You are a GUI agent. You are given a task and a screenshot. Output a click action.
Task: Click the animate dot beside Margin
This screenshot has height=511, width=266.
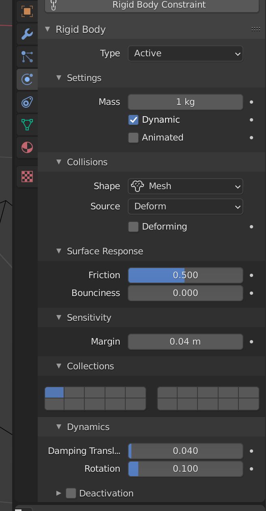251,342
